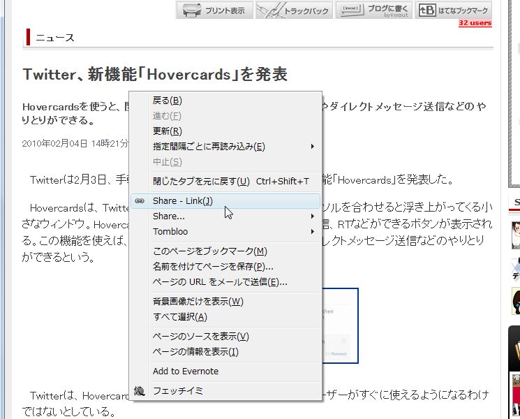Image resolution: width=520 pixels, height=419 pixels.
Task: Open the トラックバック trackback button
Action: (x=294, y=10)
